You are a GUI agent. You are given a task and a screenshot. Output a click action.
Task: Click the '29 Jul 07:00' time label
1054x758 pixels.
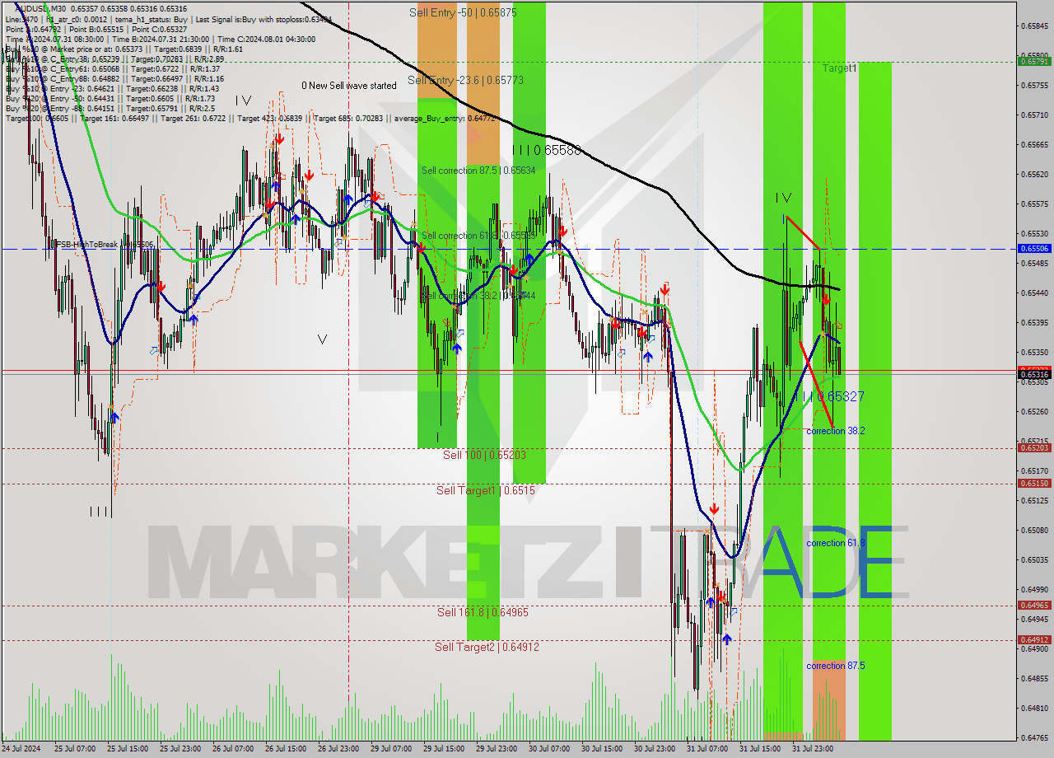tap(390, 749)
